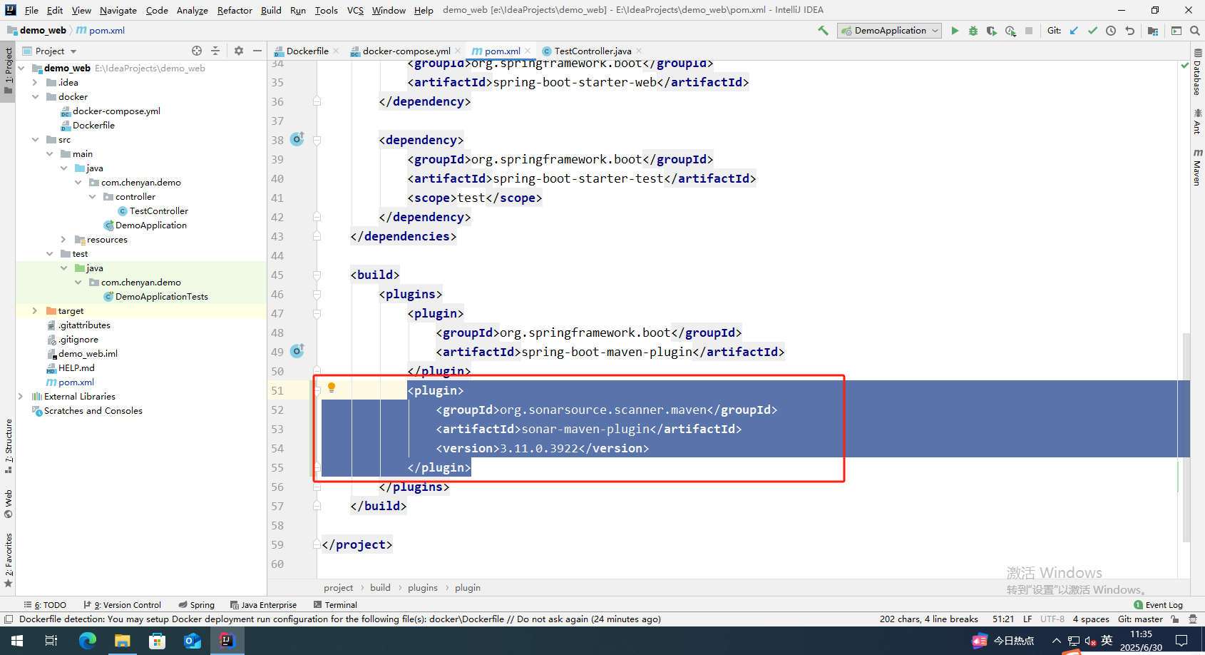Show Git history clock icon
The width and height of the screenshot is (1205, 655).
tap(1111, 31)
